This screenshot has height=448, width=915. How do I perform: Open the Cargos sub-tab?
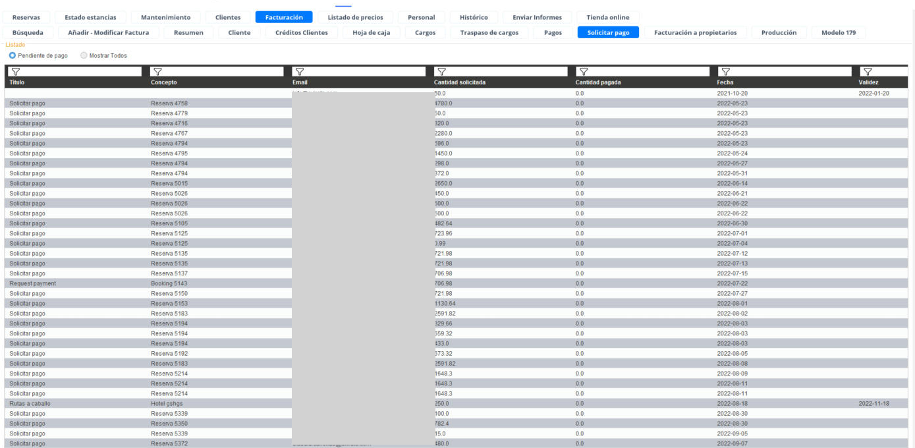[426, 32]
